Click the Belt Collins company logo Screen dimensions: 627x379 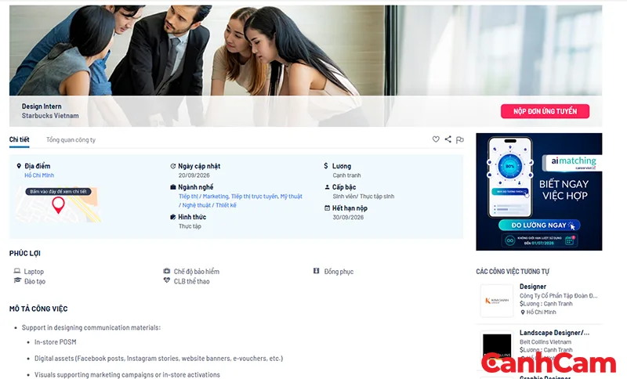pos(497,348)
